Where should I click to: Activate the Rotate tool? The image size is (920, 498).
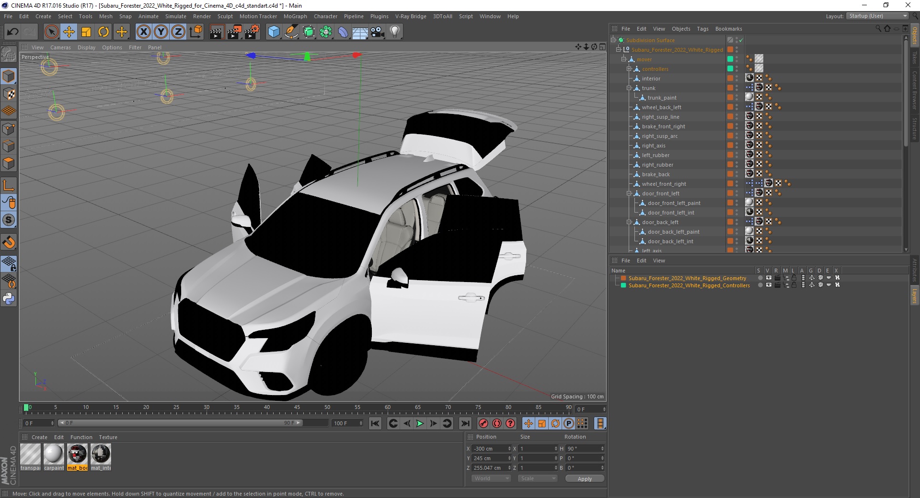[103, 32]
